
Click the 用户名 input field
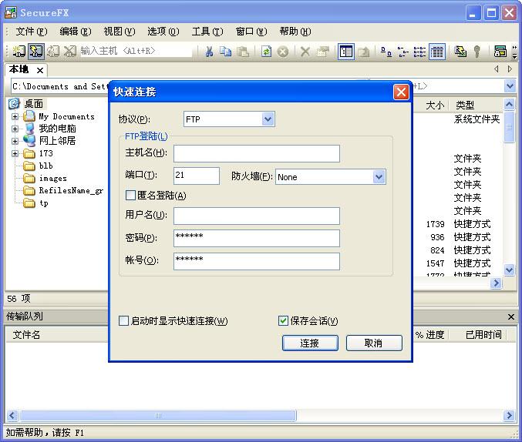point(257,216)
